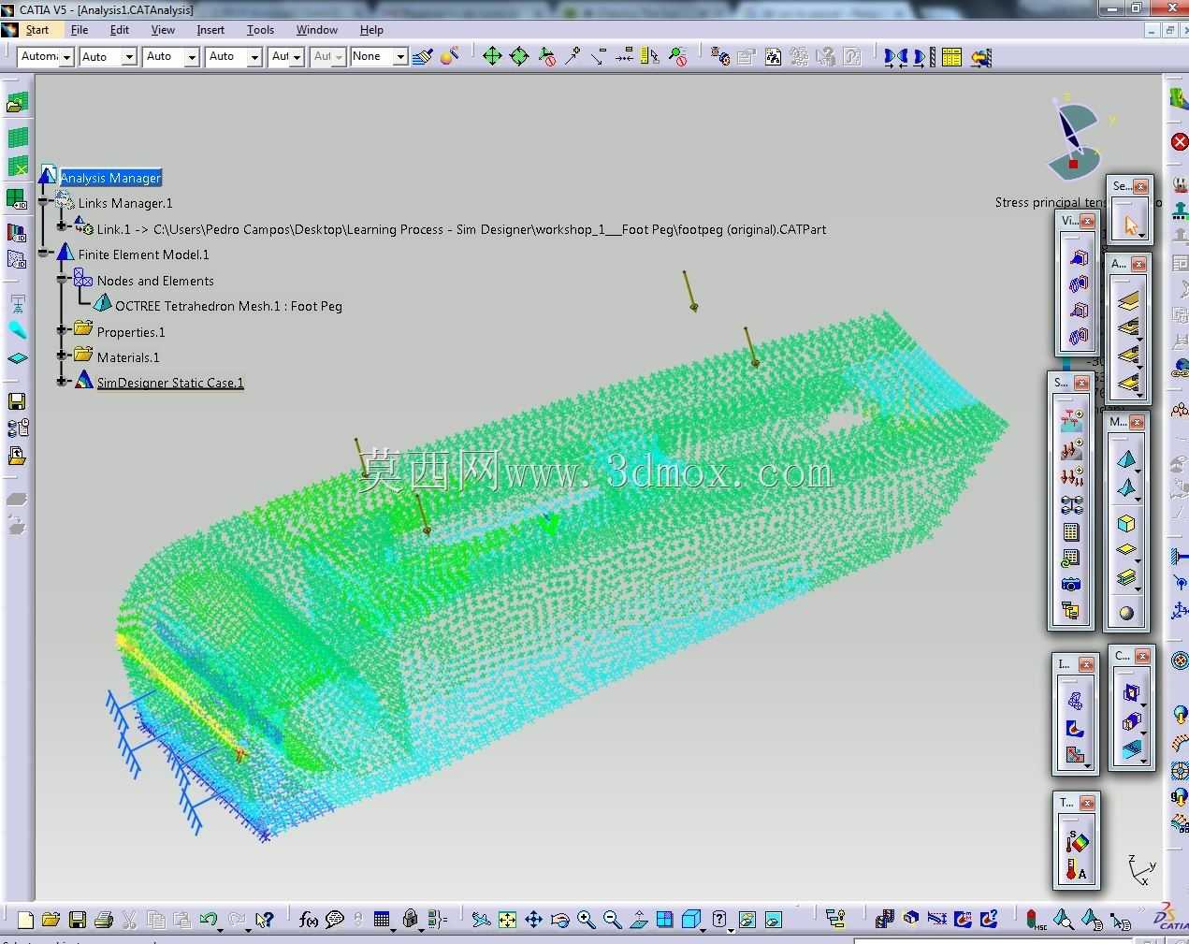
Task: Expand the Materials.1 node
Action: [x=62, y=355]
